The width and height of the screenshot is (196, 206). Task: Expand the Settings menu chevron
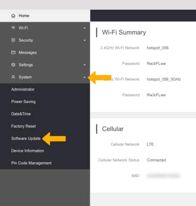(x=85, y=65)
